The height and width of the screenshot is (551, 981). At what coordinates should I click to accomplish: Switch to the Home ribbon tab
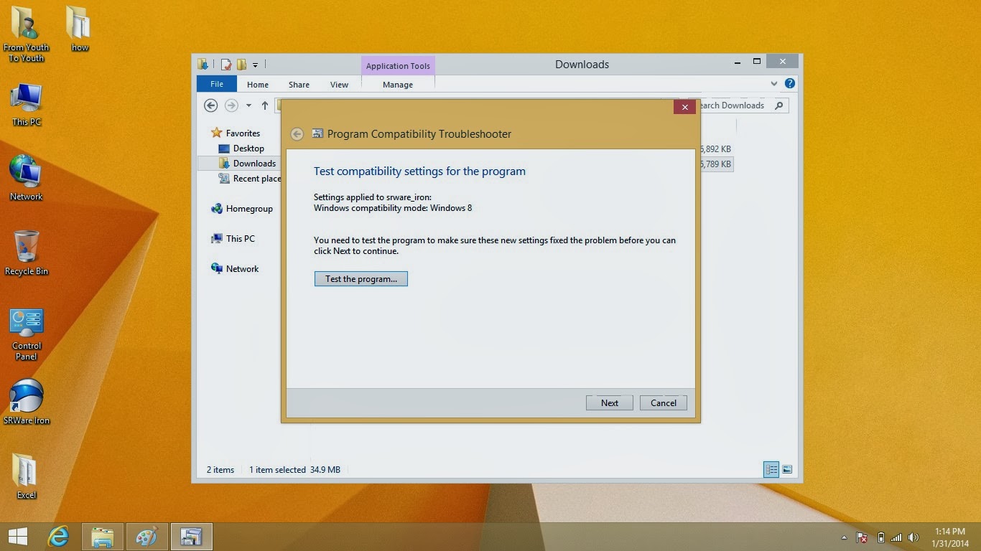(258, 84)
